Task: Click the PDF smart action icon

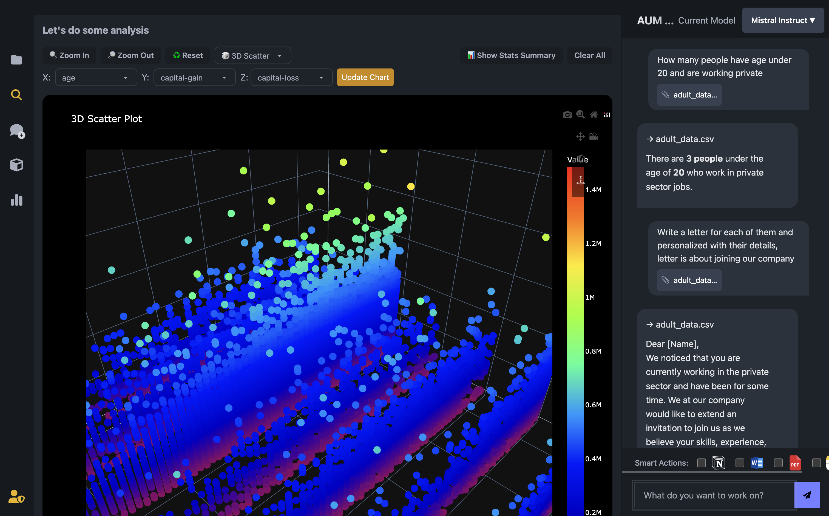Action: pyautogui.click(x=795, y=463)
